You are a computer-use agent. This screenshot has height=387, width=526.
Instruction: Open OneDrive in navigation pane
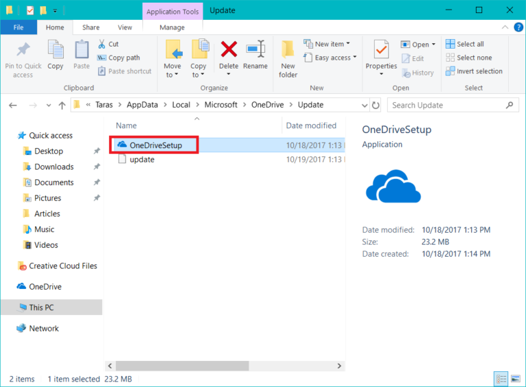click(45, 287)
